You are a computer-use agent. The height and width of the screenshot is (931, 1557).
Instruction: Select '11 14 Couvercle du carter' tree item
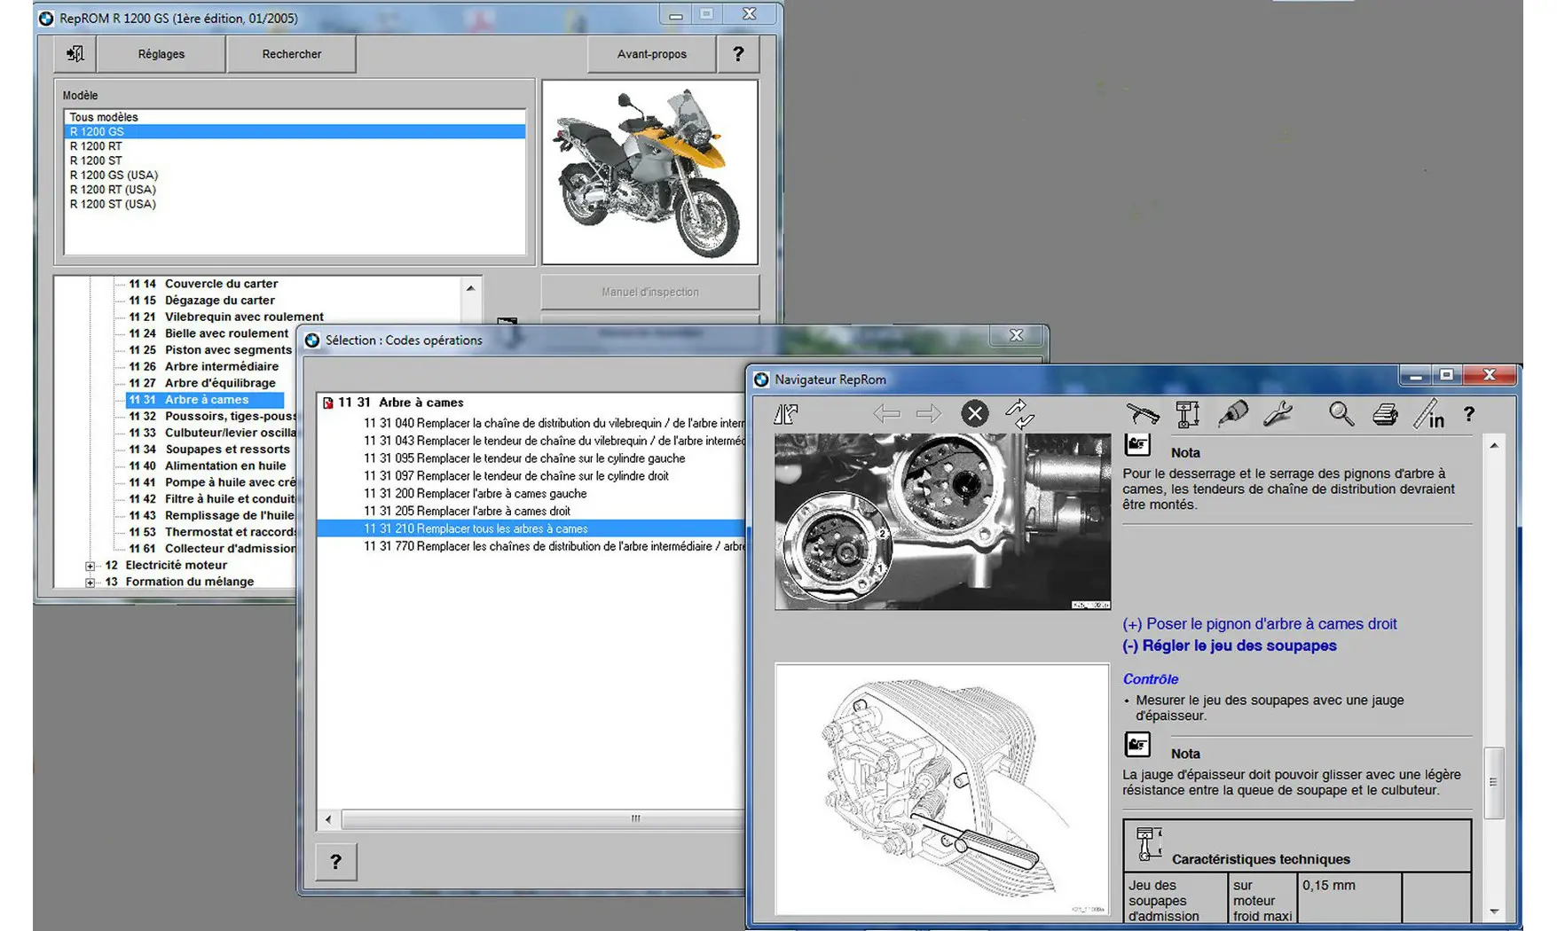[203, 284]
